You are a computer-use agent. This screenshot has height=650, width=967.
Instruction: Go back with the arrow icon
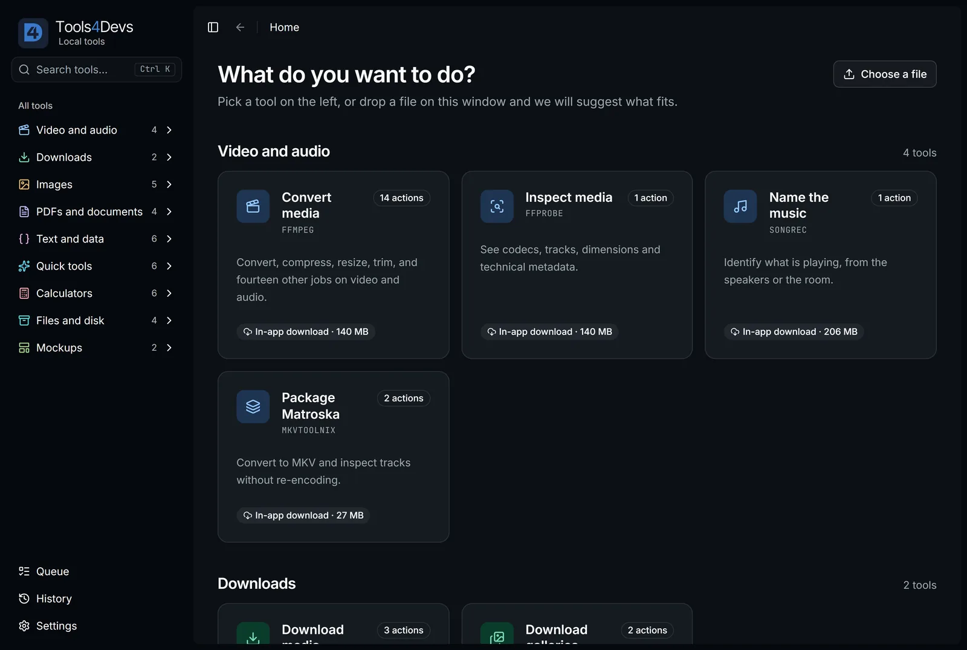(240, 27)
